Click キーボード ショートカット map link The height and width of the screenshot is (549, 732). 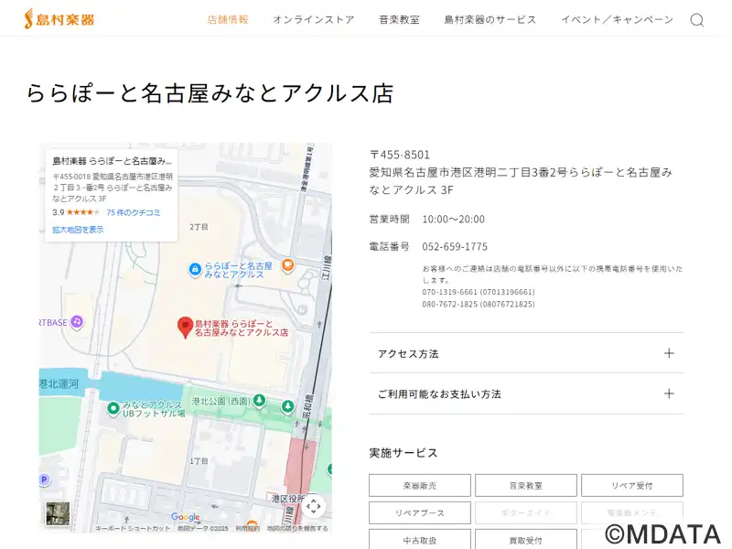pyautogui.click(x=133, y=528)
